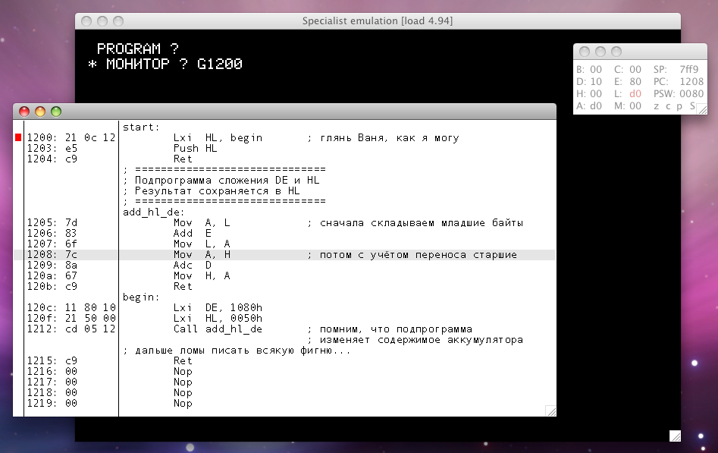Screen dimensions: 718x453
Task: Click the PSW register value 0080
Action: pos(691,93)
